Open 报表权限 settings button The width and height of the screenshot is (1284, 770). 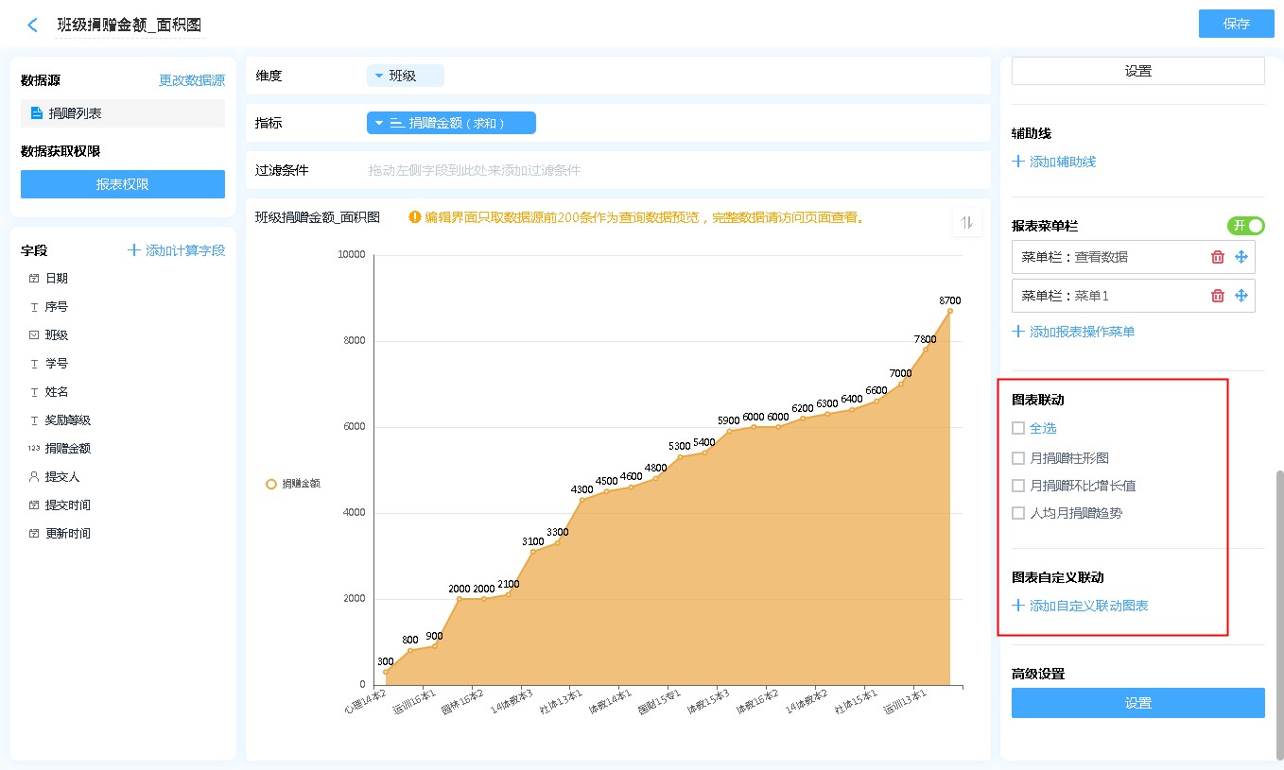point(123,184)
